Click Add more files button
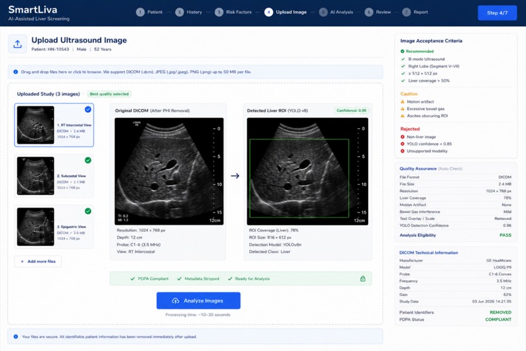This screenshot has height=351, width=526. pos(38,261)
